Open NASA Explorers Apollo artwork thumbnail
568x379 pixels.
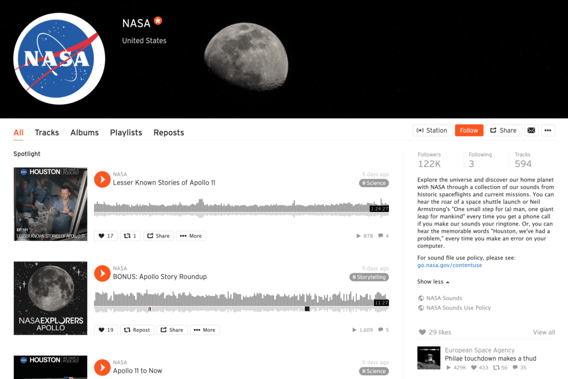click(50, 298)
